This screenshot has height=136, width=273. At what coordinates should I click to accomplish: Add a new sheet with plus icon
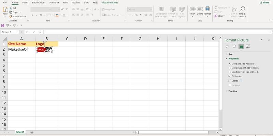(32, 132)
